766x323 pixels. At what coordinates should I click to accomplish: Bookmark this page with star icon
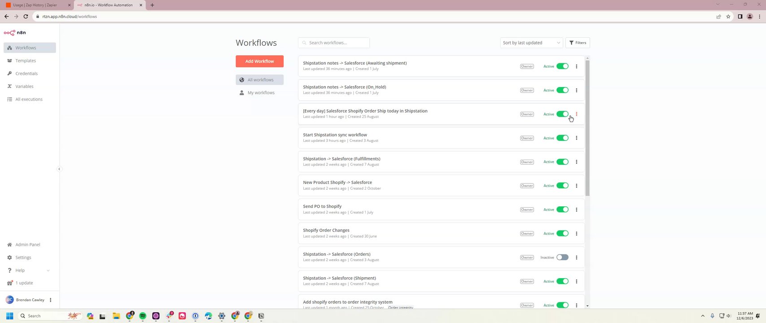[728, 17]
